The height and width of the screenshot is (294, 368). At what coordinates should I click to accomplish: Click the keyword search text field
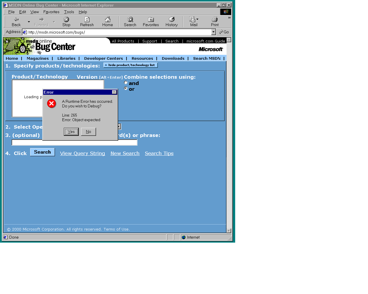(74, 142)
